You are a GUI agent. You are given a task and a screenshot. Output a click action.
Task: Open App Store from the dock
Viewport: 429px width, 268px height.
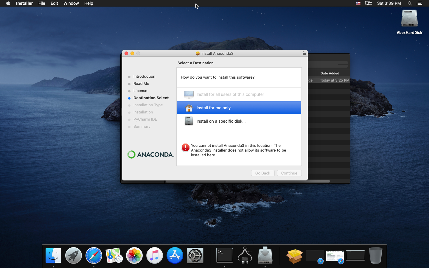coord(175,255)
